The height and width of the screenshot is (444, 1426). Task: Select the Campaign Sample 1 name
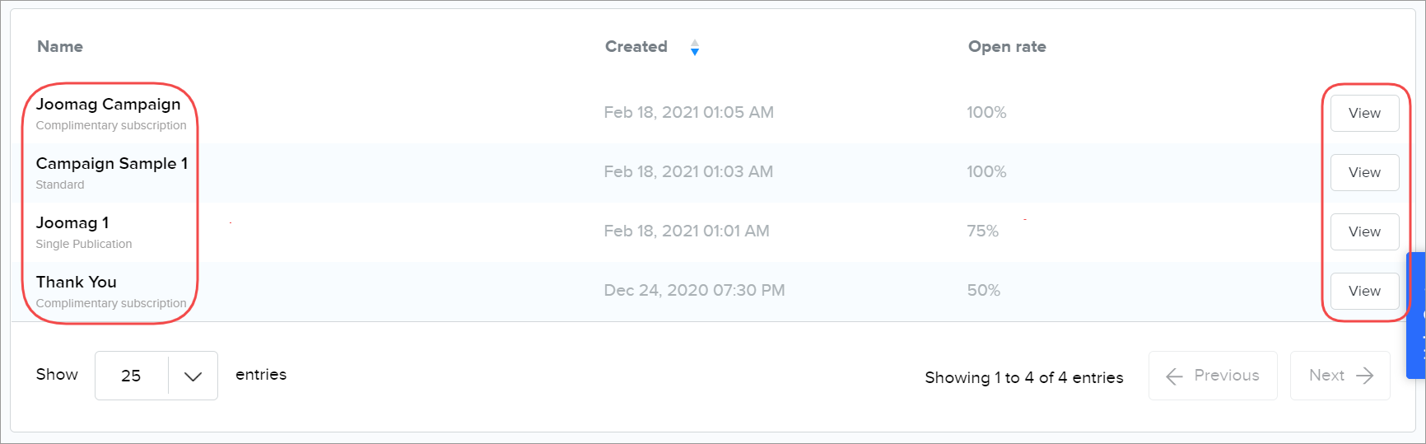(x=112, y=164)
